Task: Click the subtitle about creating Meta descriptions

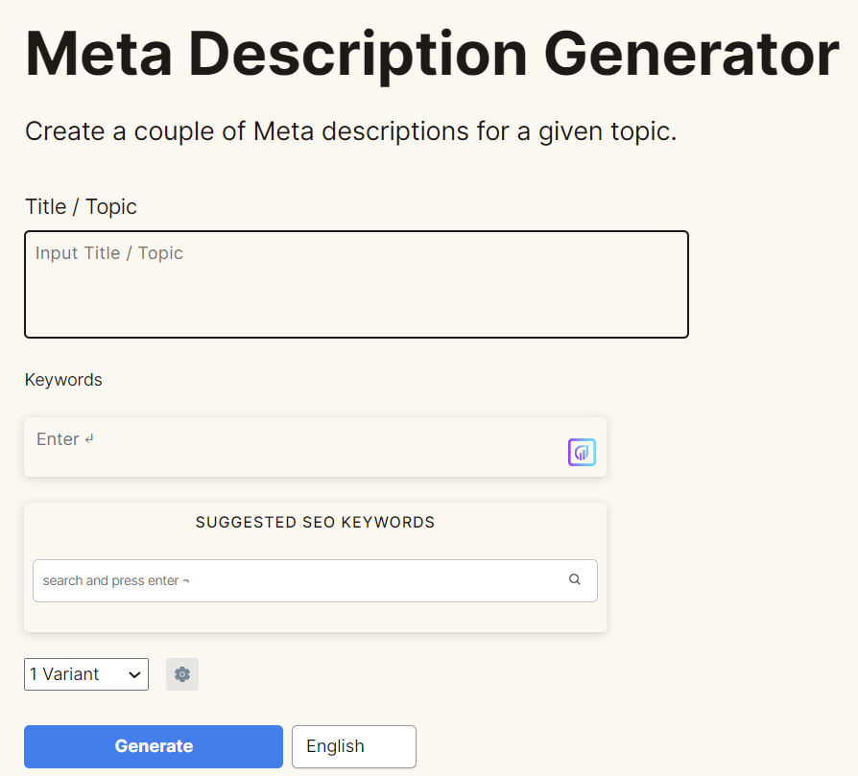Action: (x=350, y=131)
